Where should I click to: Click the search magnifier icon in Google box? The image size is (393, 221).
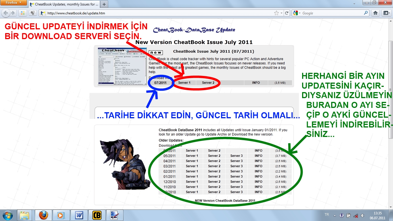[x=366, y=13]
